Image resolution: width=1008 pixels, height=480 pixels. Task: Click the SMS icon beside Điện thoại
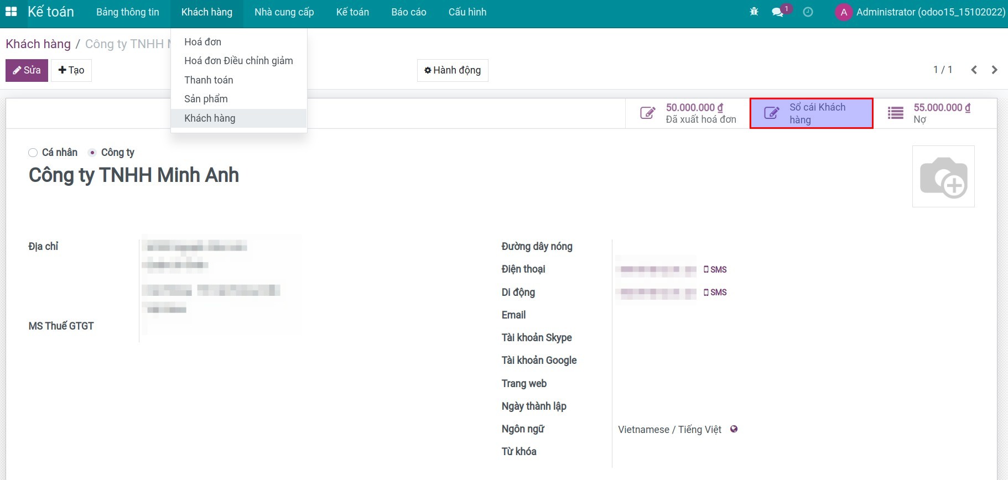tap(715, 269)
